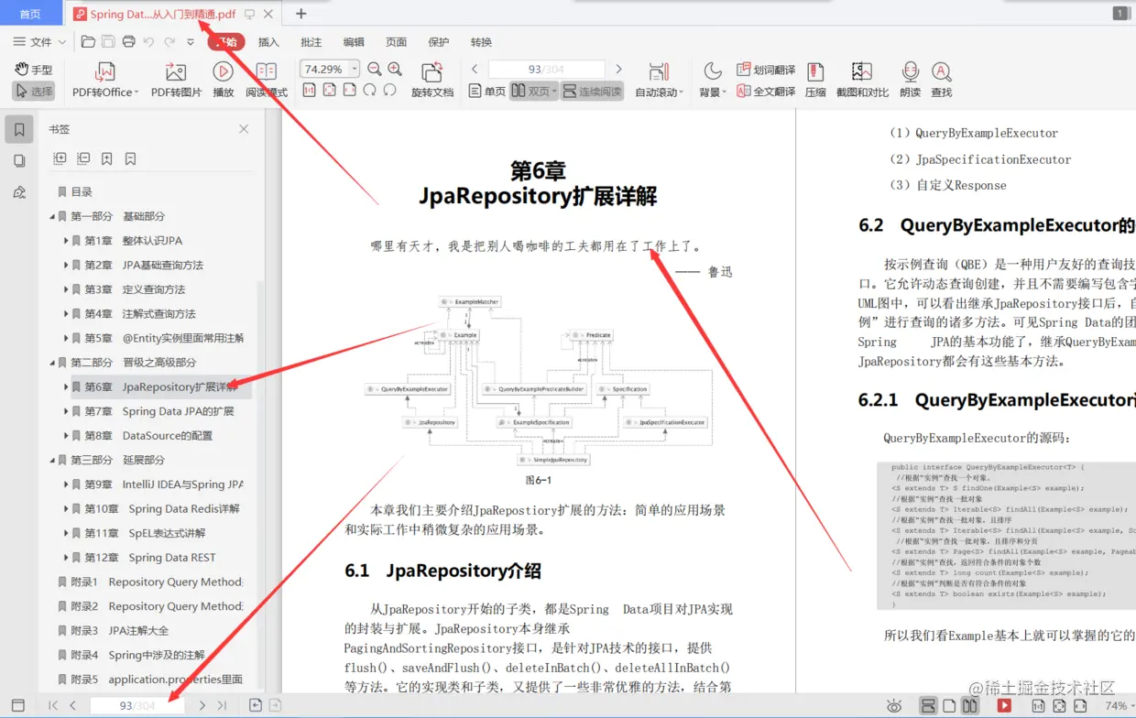Click status bar page number field
Viewport: 1136px width, 718px height.
coord(137,705)
